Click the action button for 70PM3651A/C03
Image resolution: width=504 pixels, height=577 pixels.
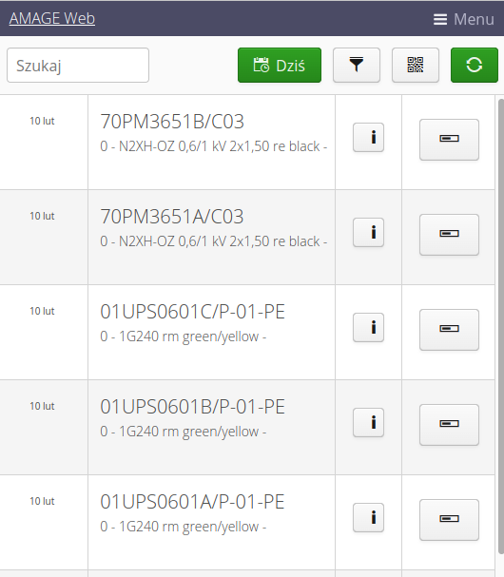point(449,235)
